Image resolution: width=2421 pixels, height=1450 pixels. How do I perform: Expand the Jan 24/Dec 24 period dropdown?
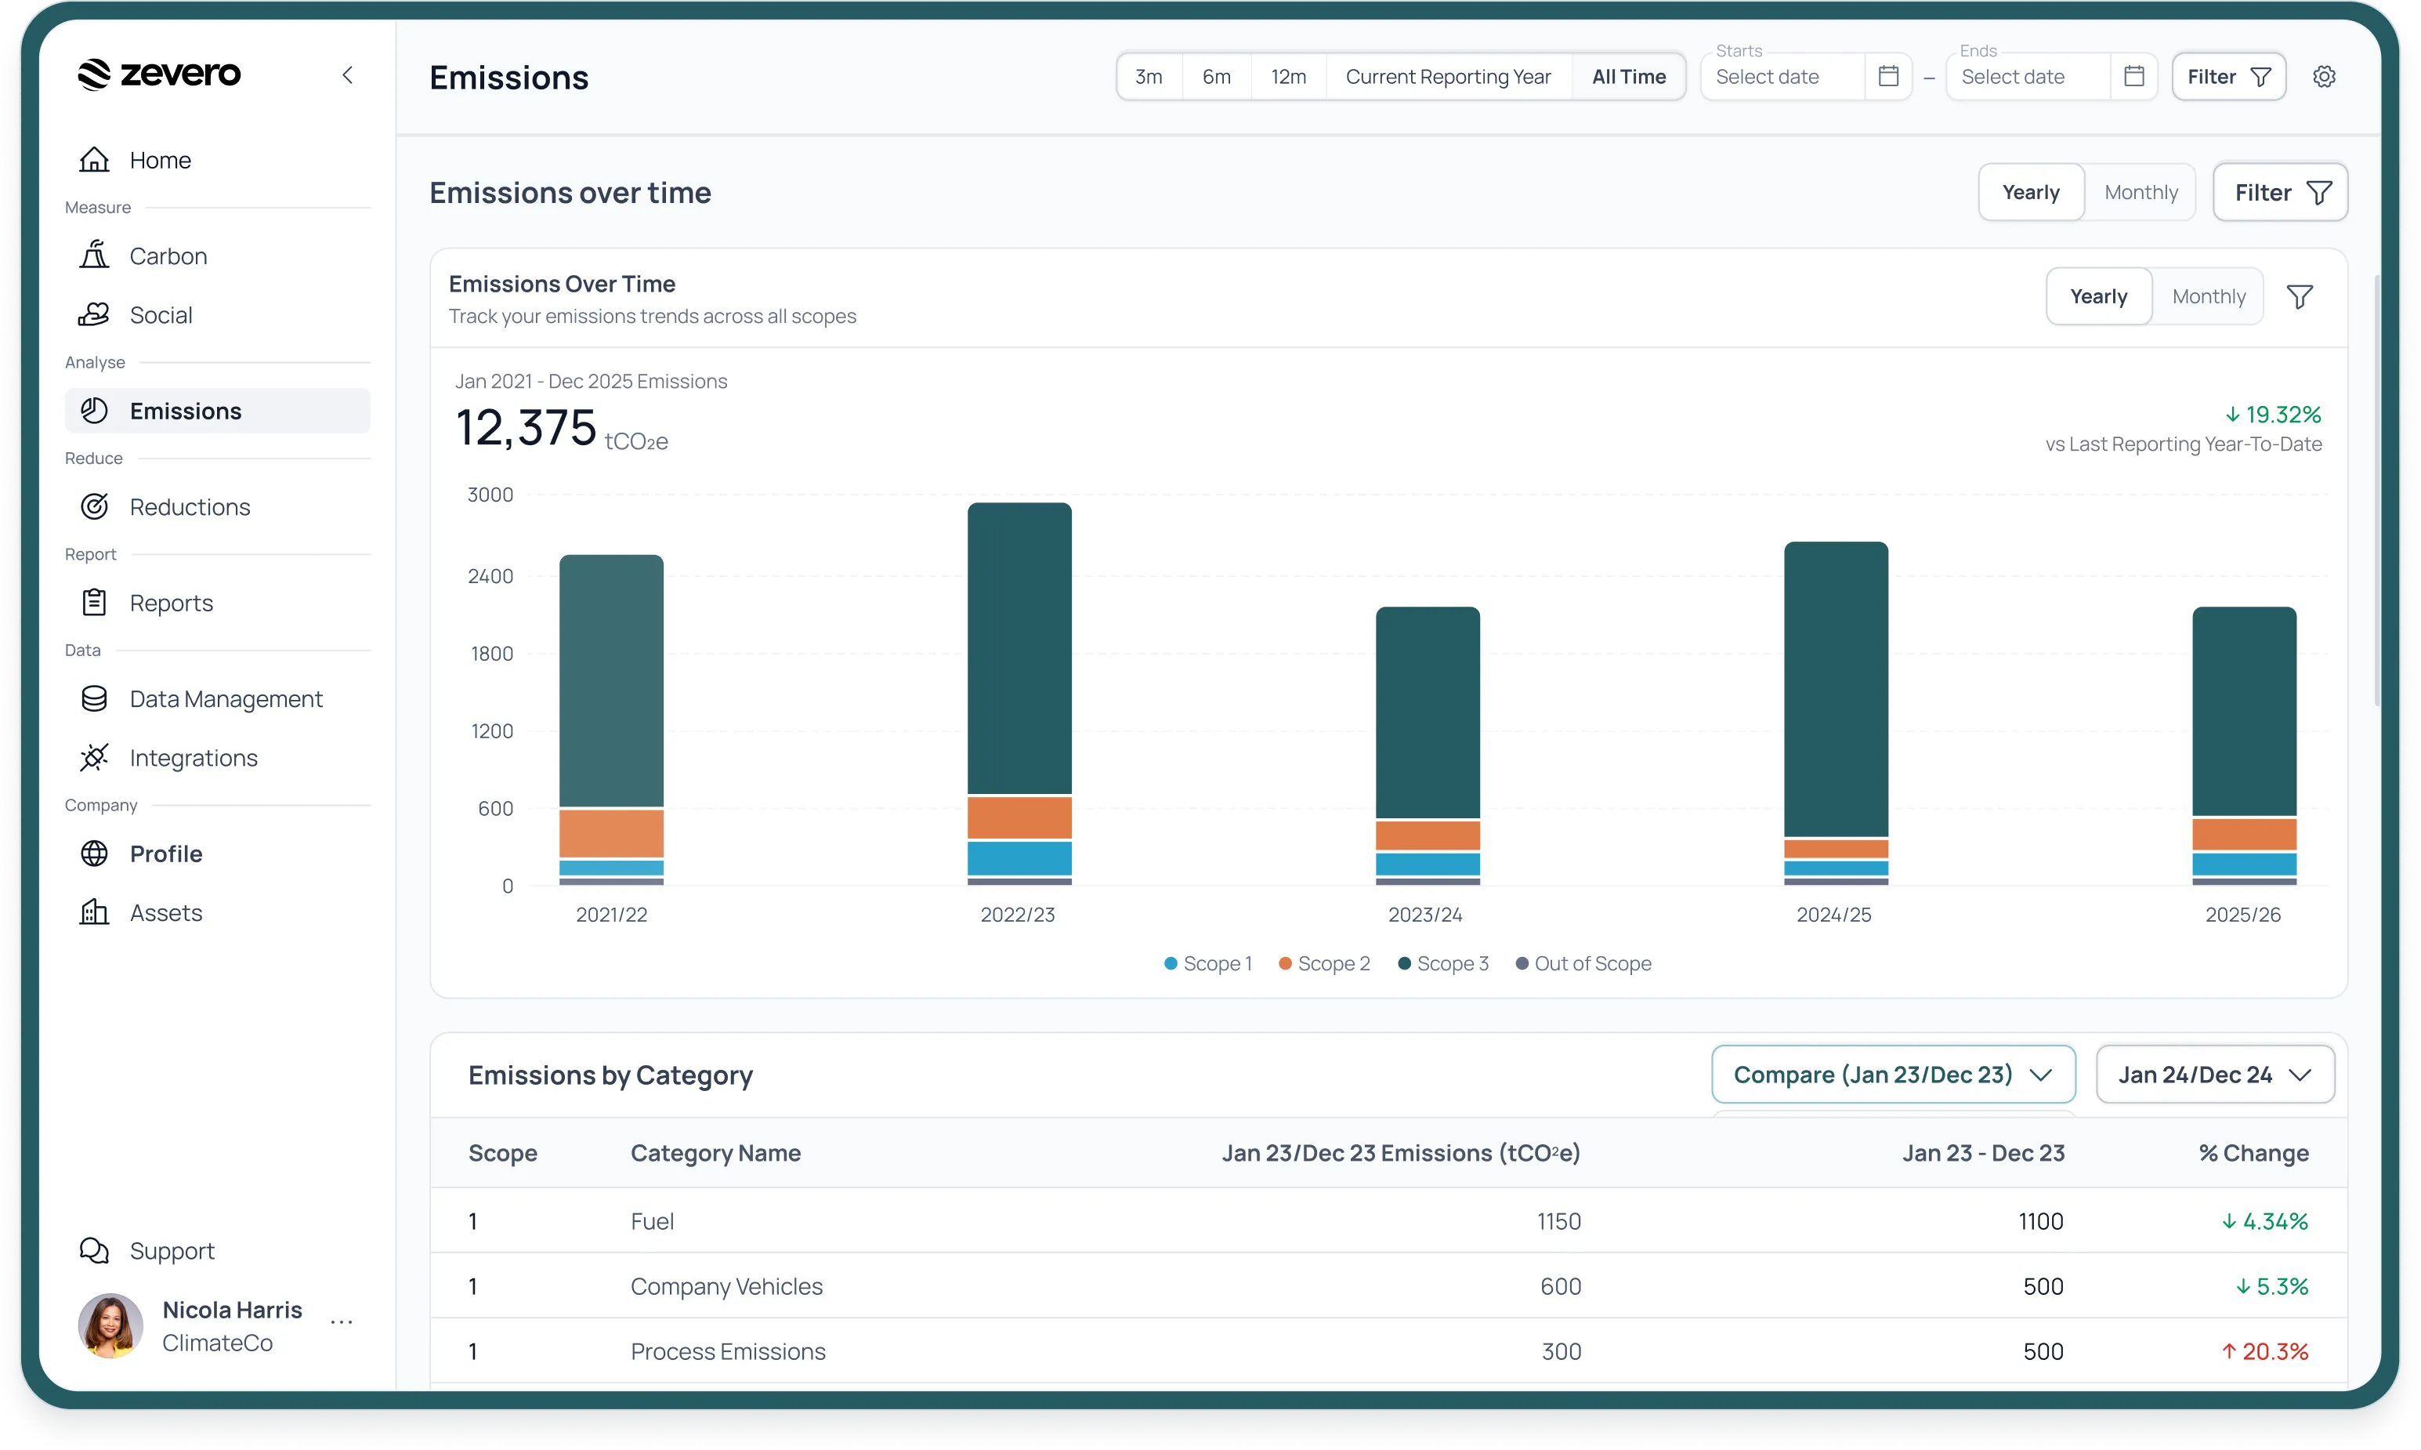tap(2214, 1074)
